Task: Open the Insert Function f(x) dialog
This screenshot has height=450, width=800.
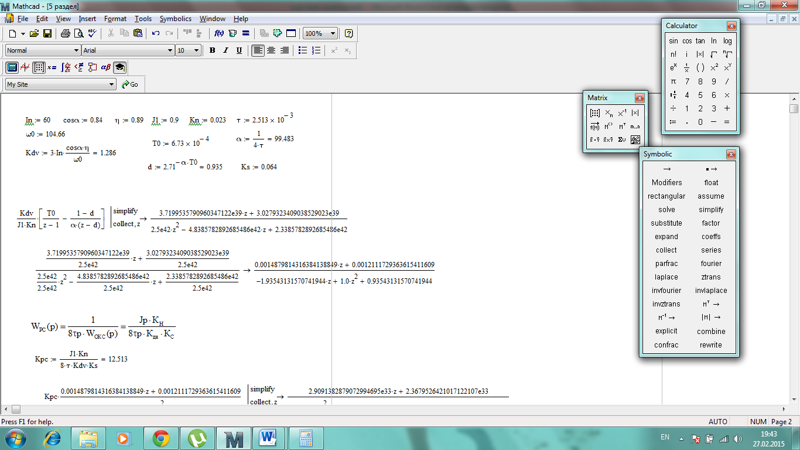Action: click(x=219, y=33)
